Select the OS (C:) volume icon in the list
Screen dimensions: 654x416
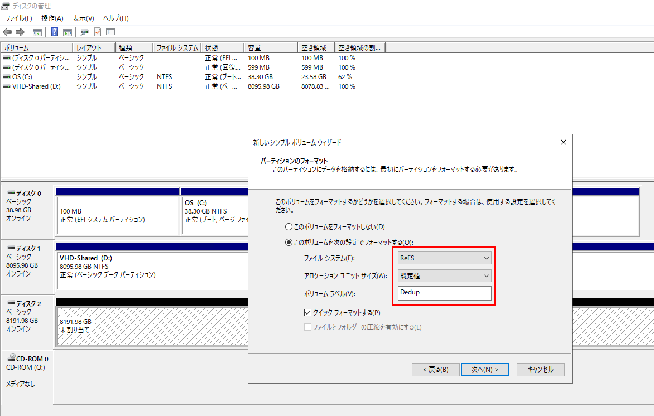point(7,77)
